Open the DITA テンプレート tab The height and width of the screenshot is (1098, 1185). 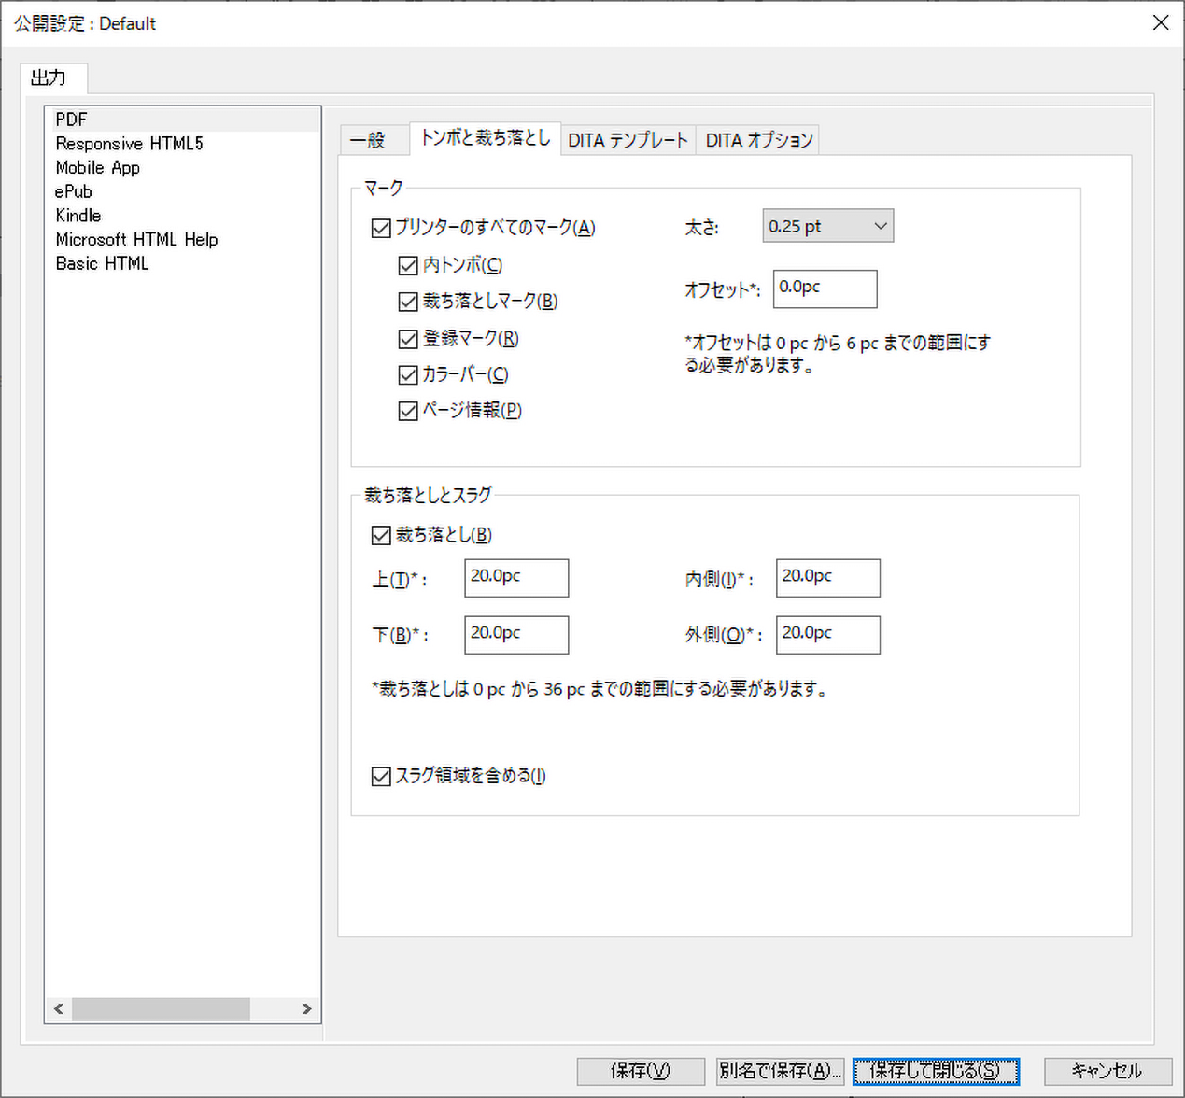point(628,140)
